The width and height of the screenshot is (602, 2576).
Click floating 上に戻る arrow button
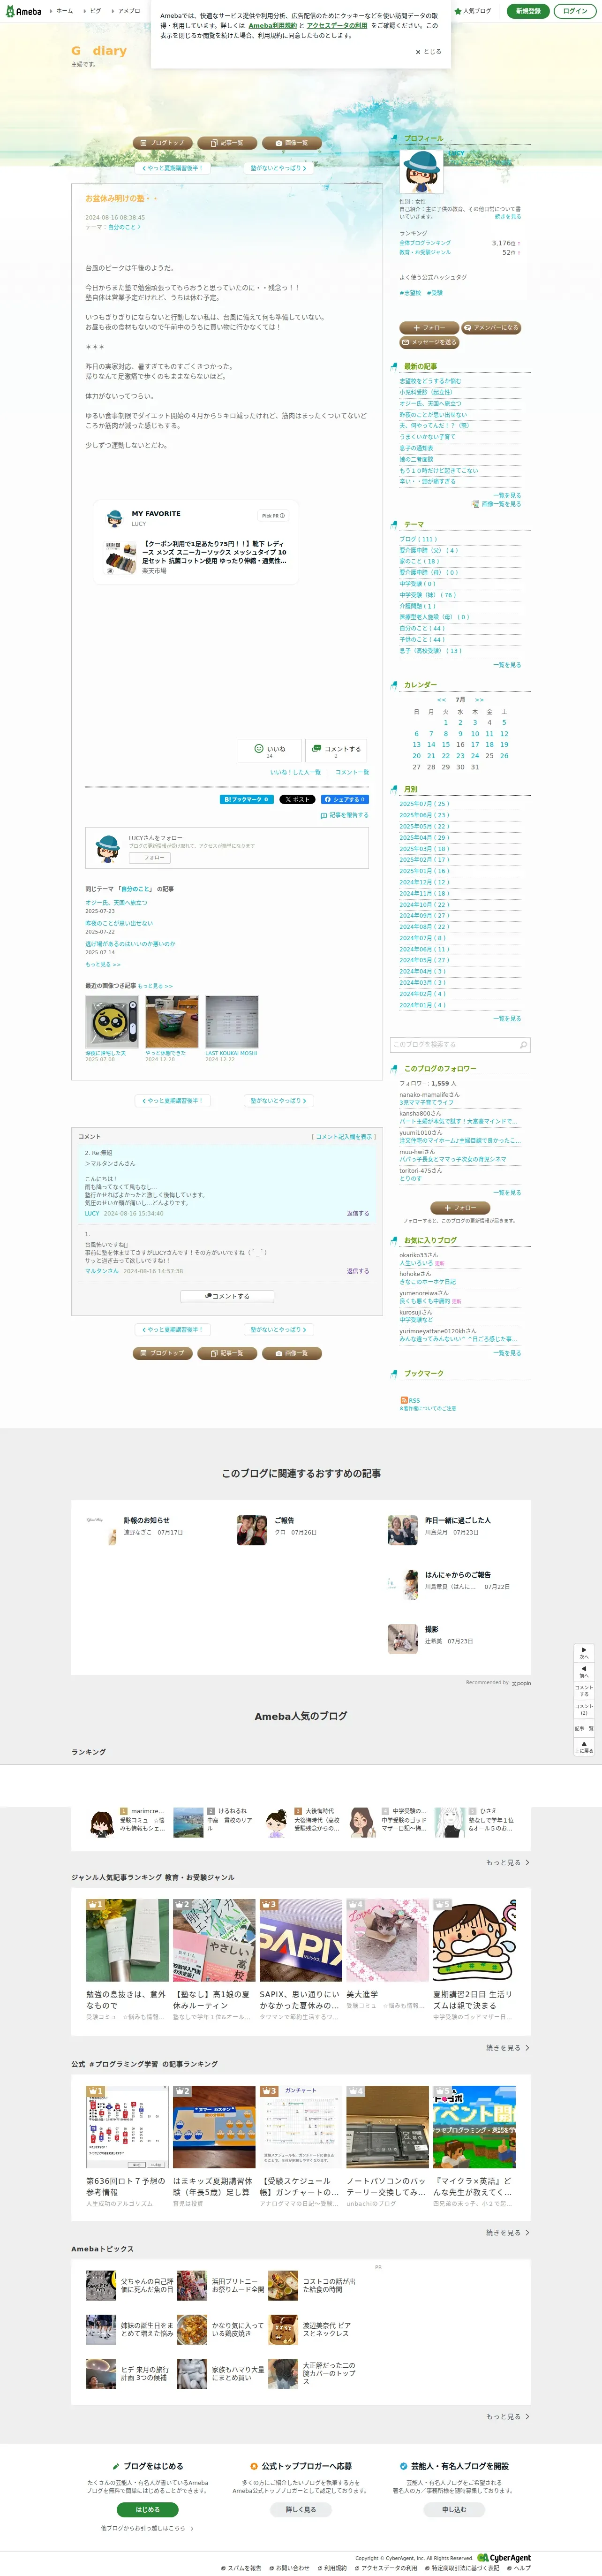click(x=584, y=1746)
